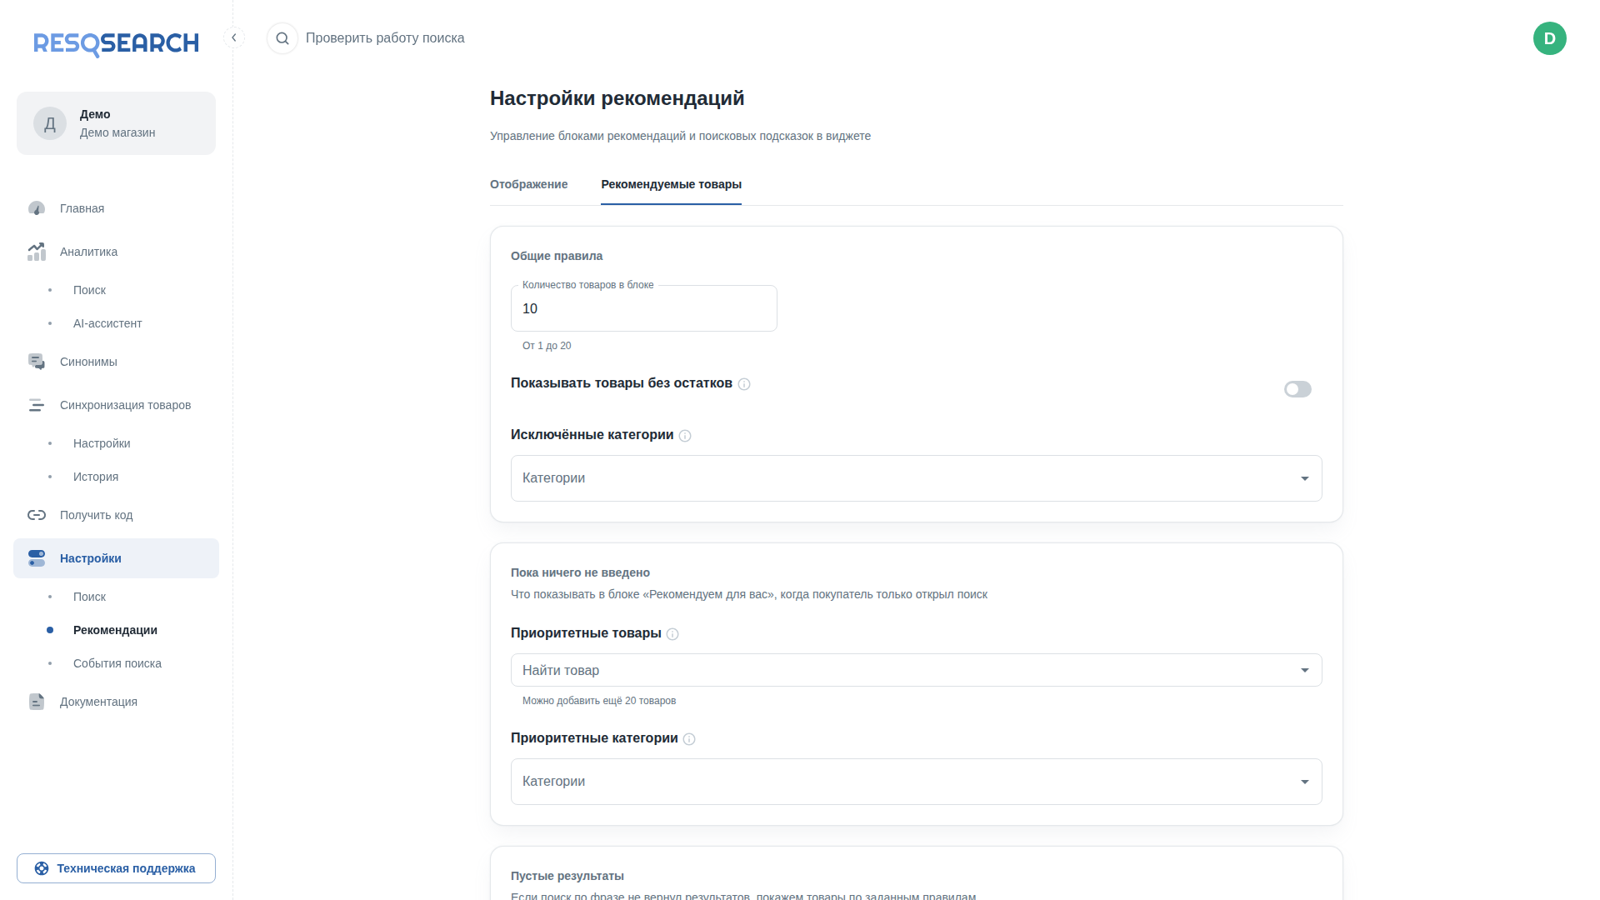
Task: Open Настройки under Синхронизация товаров
Action: pyautogui.click(x=102, y=443)
